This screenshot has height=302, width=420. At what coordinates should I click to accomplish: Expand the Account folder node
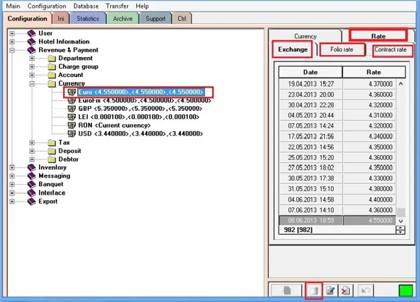click(32, 75)
